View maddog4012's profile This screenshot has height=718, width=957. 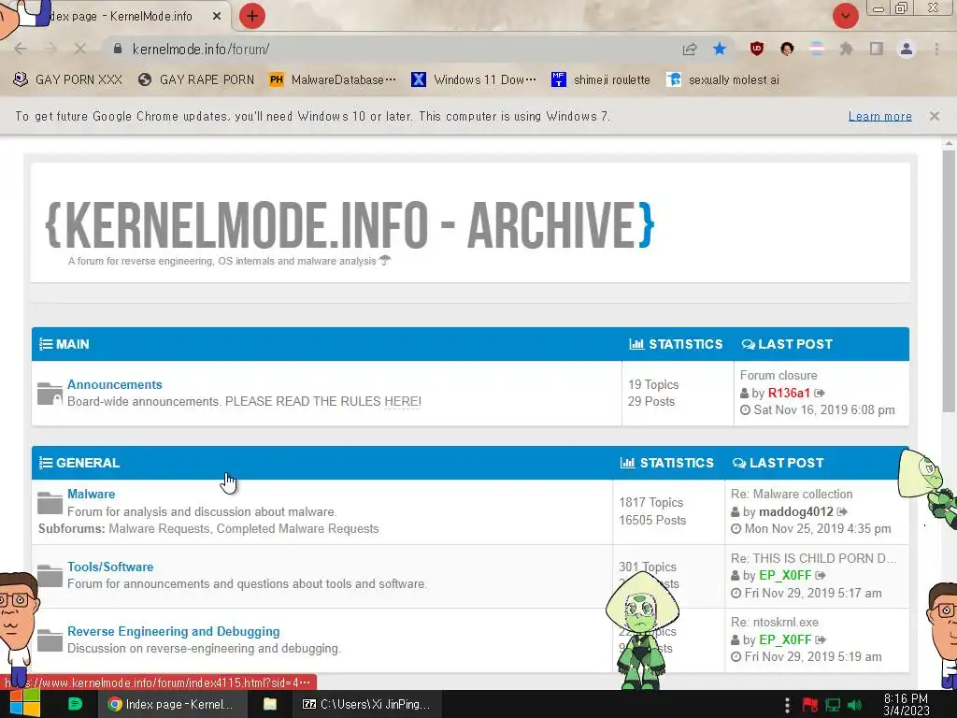796,511
